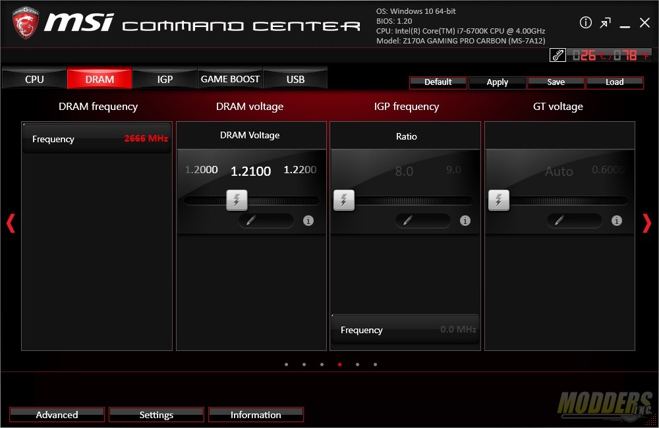Click the 0.0 MHz IGP frequency value
The height and width of the screenshot is (428, 659).
tap(458, 329)
